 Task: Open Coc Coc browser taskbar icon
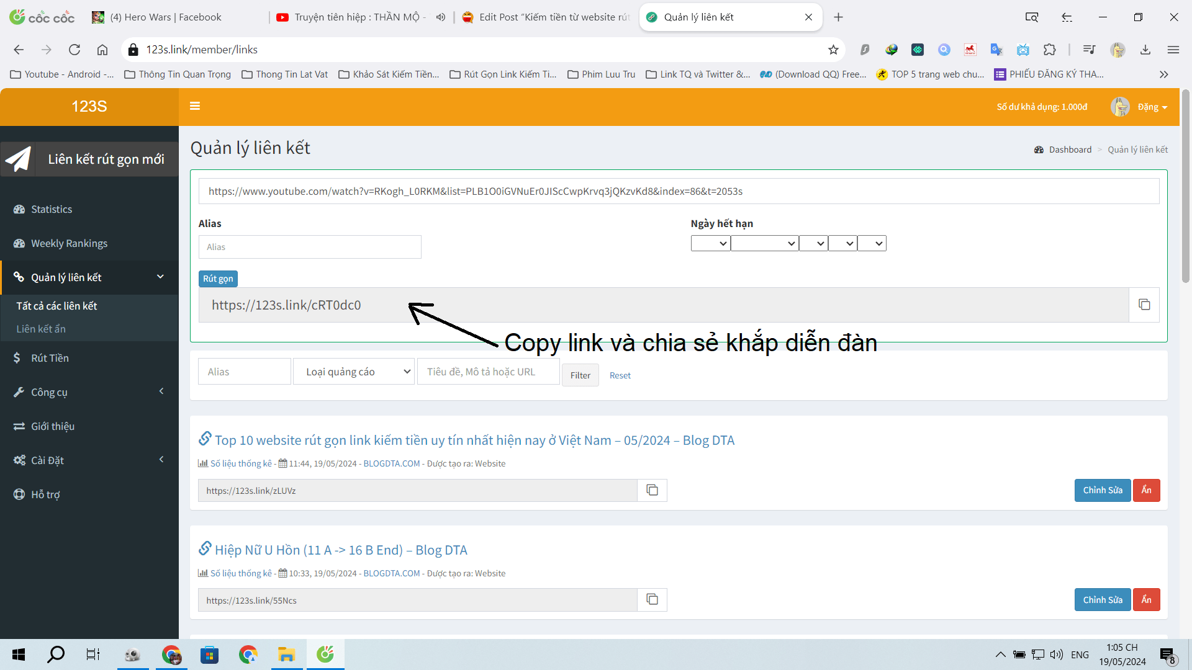click(x=325, y=654)
